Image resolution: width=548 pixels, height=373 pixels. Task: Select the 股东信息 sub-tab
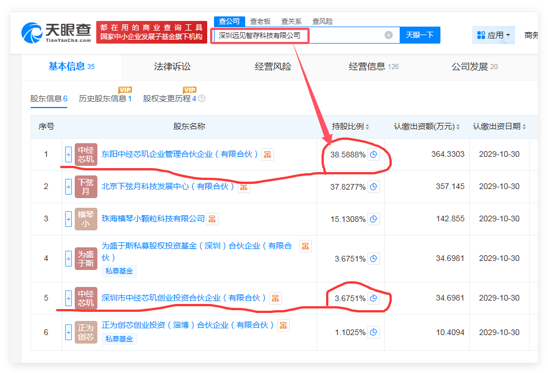pyautogui.click(x=49, y=99)
